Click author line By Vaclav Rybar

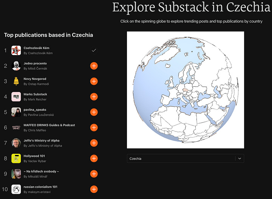click(35, 161)
